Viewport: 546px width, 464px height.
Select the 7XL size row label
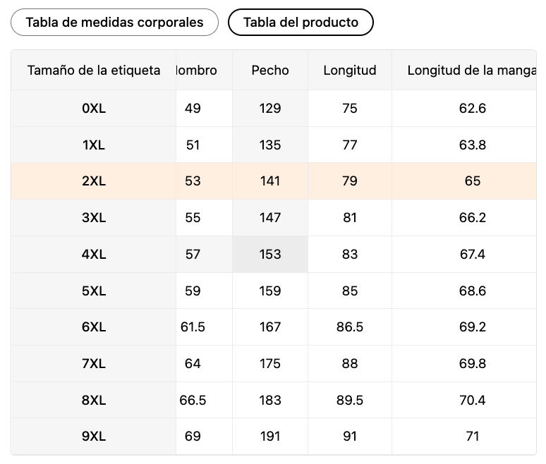click(94, 363)
